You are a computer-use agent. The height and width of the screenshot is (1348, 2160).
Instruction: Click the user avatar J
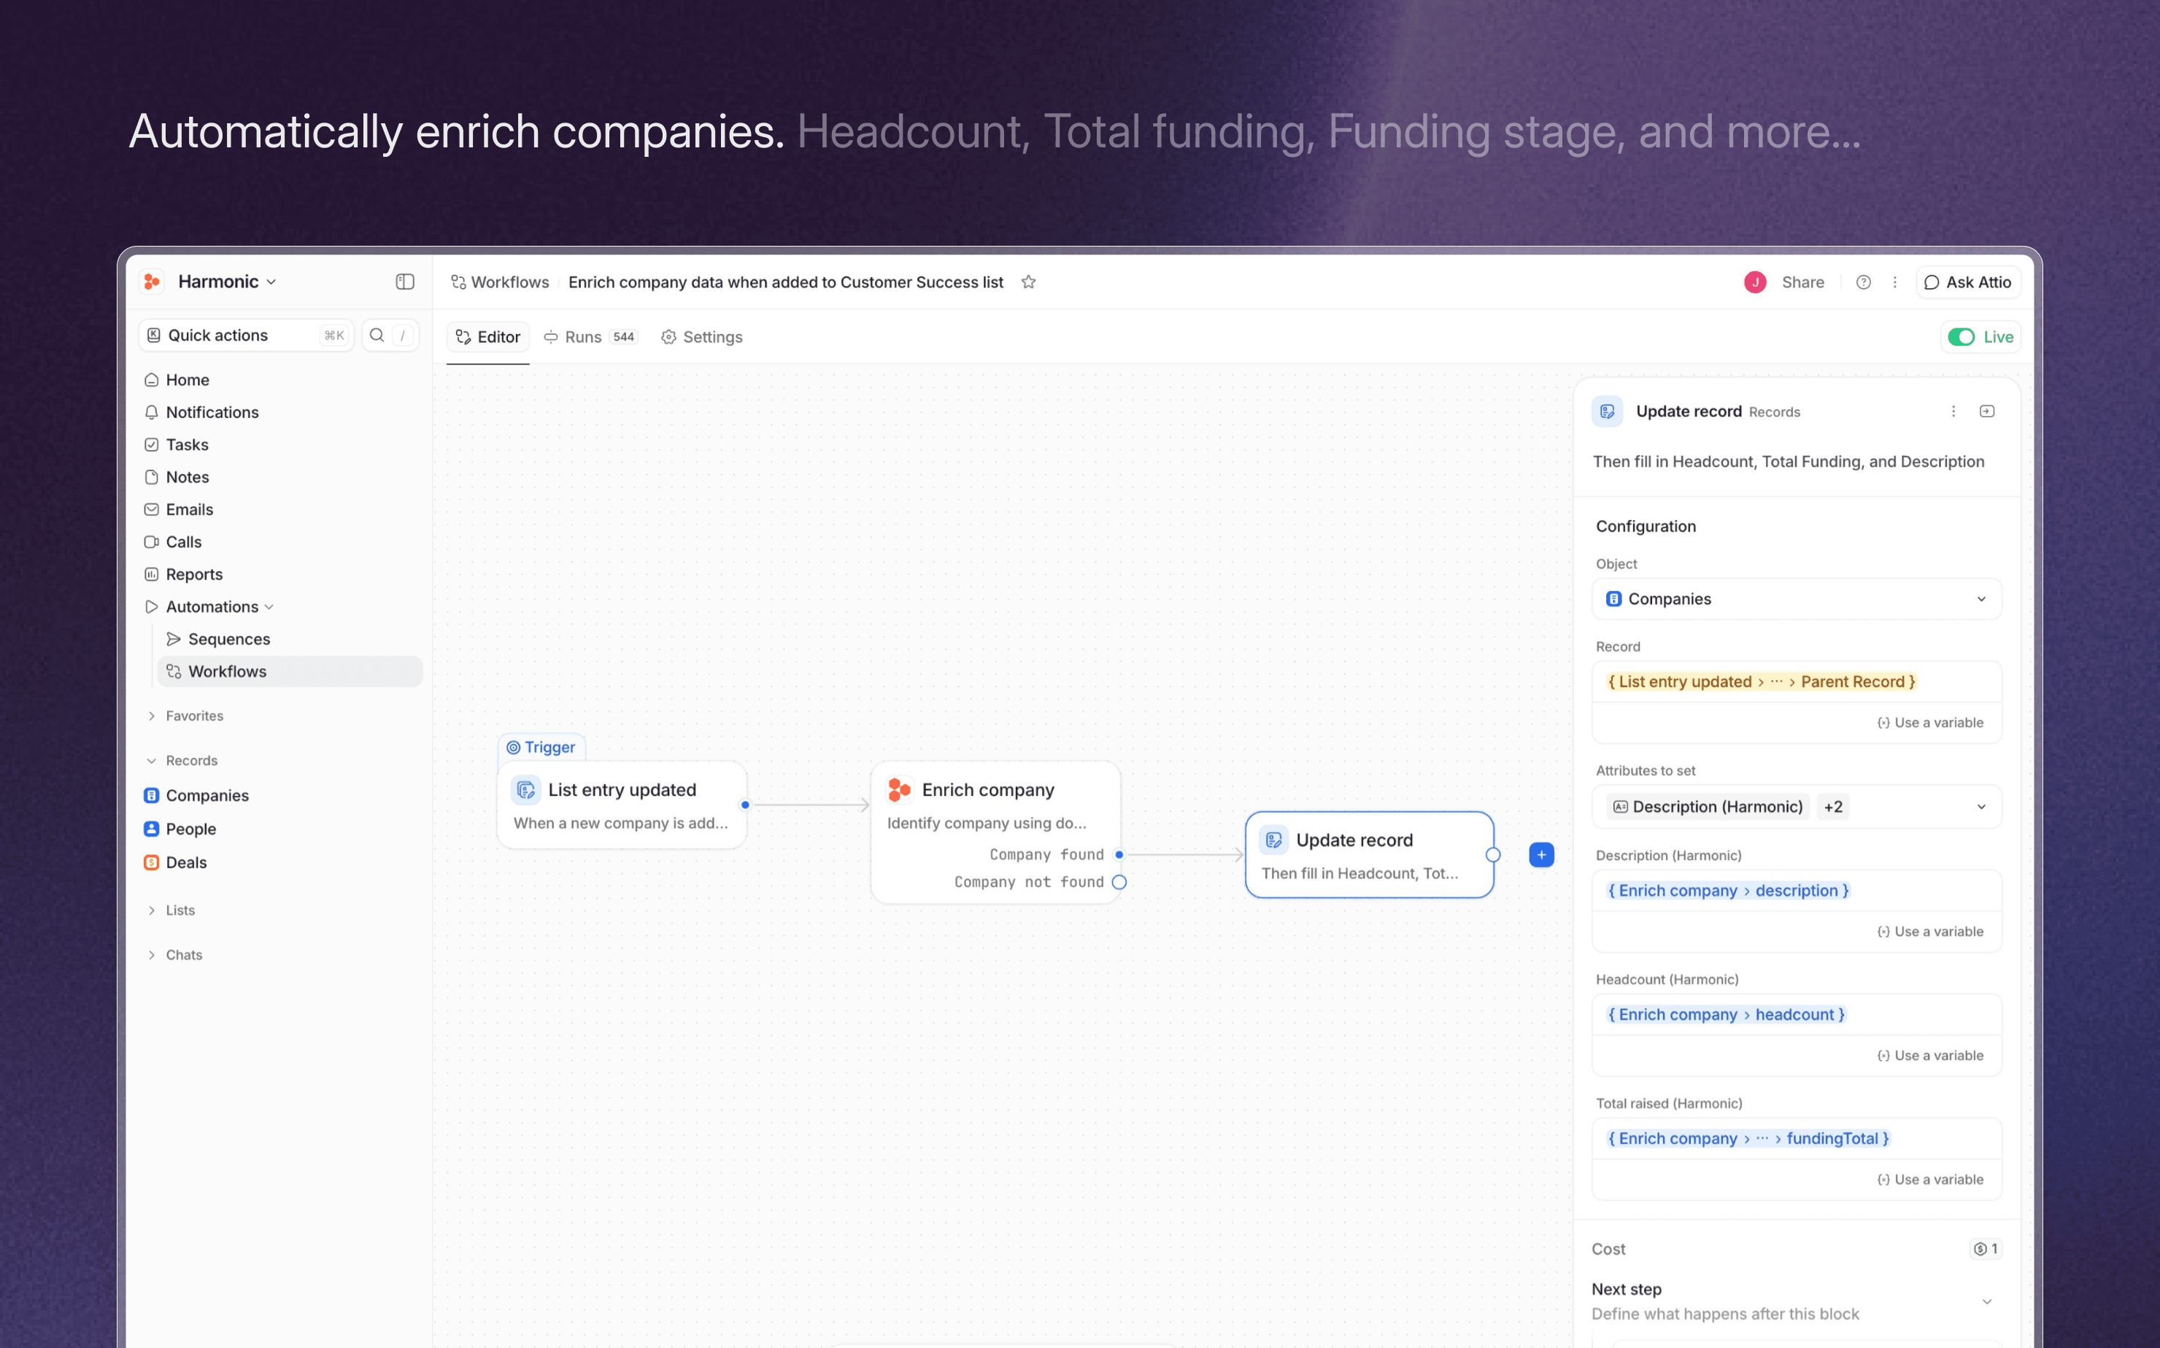coord(1755,282)
